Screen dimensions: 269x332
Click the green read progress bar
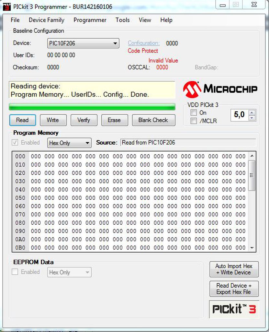[x=92, y=107]
